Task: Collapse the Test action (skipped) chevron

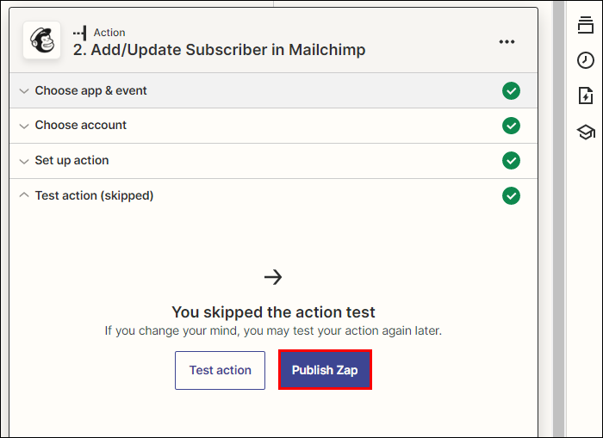Action: [24, 194]
